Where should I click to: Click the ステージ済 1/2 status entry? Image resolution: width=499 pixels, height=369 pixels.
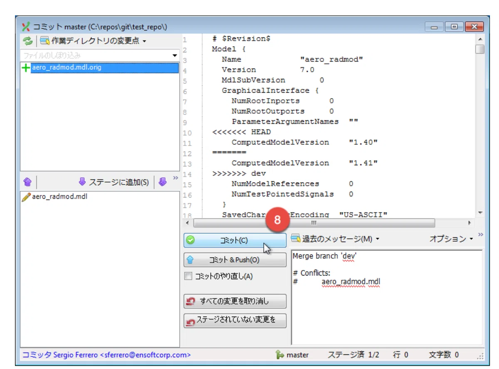[x=353, y=355]
